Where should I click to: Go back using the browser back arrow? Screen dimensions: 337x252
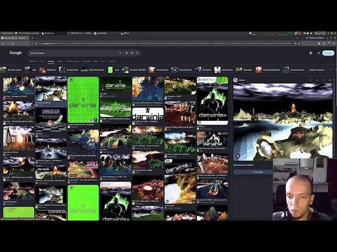pyautogui.click(x=3, y=44)
